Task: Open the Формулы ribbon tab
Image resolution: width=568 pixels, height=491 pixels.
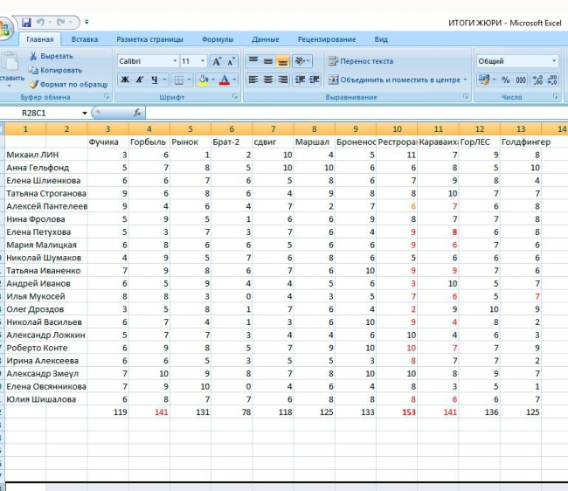Action: click(x=217, y=39)
